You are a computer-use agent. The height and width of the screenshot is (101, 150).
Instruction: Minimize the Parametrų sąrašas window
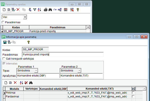72,4
